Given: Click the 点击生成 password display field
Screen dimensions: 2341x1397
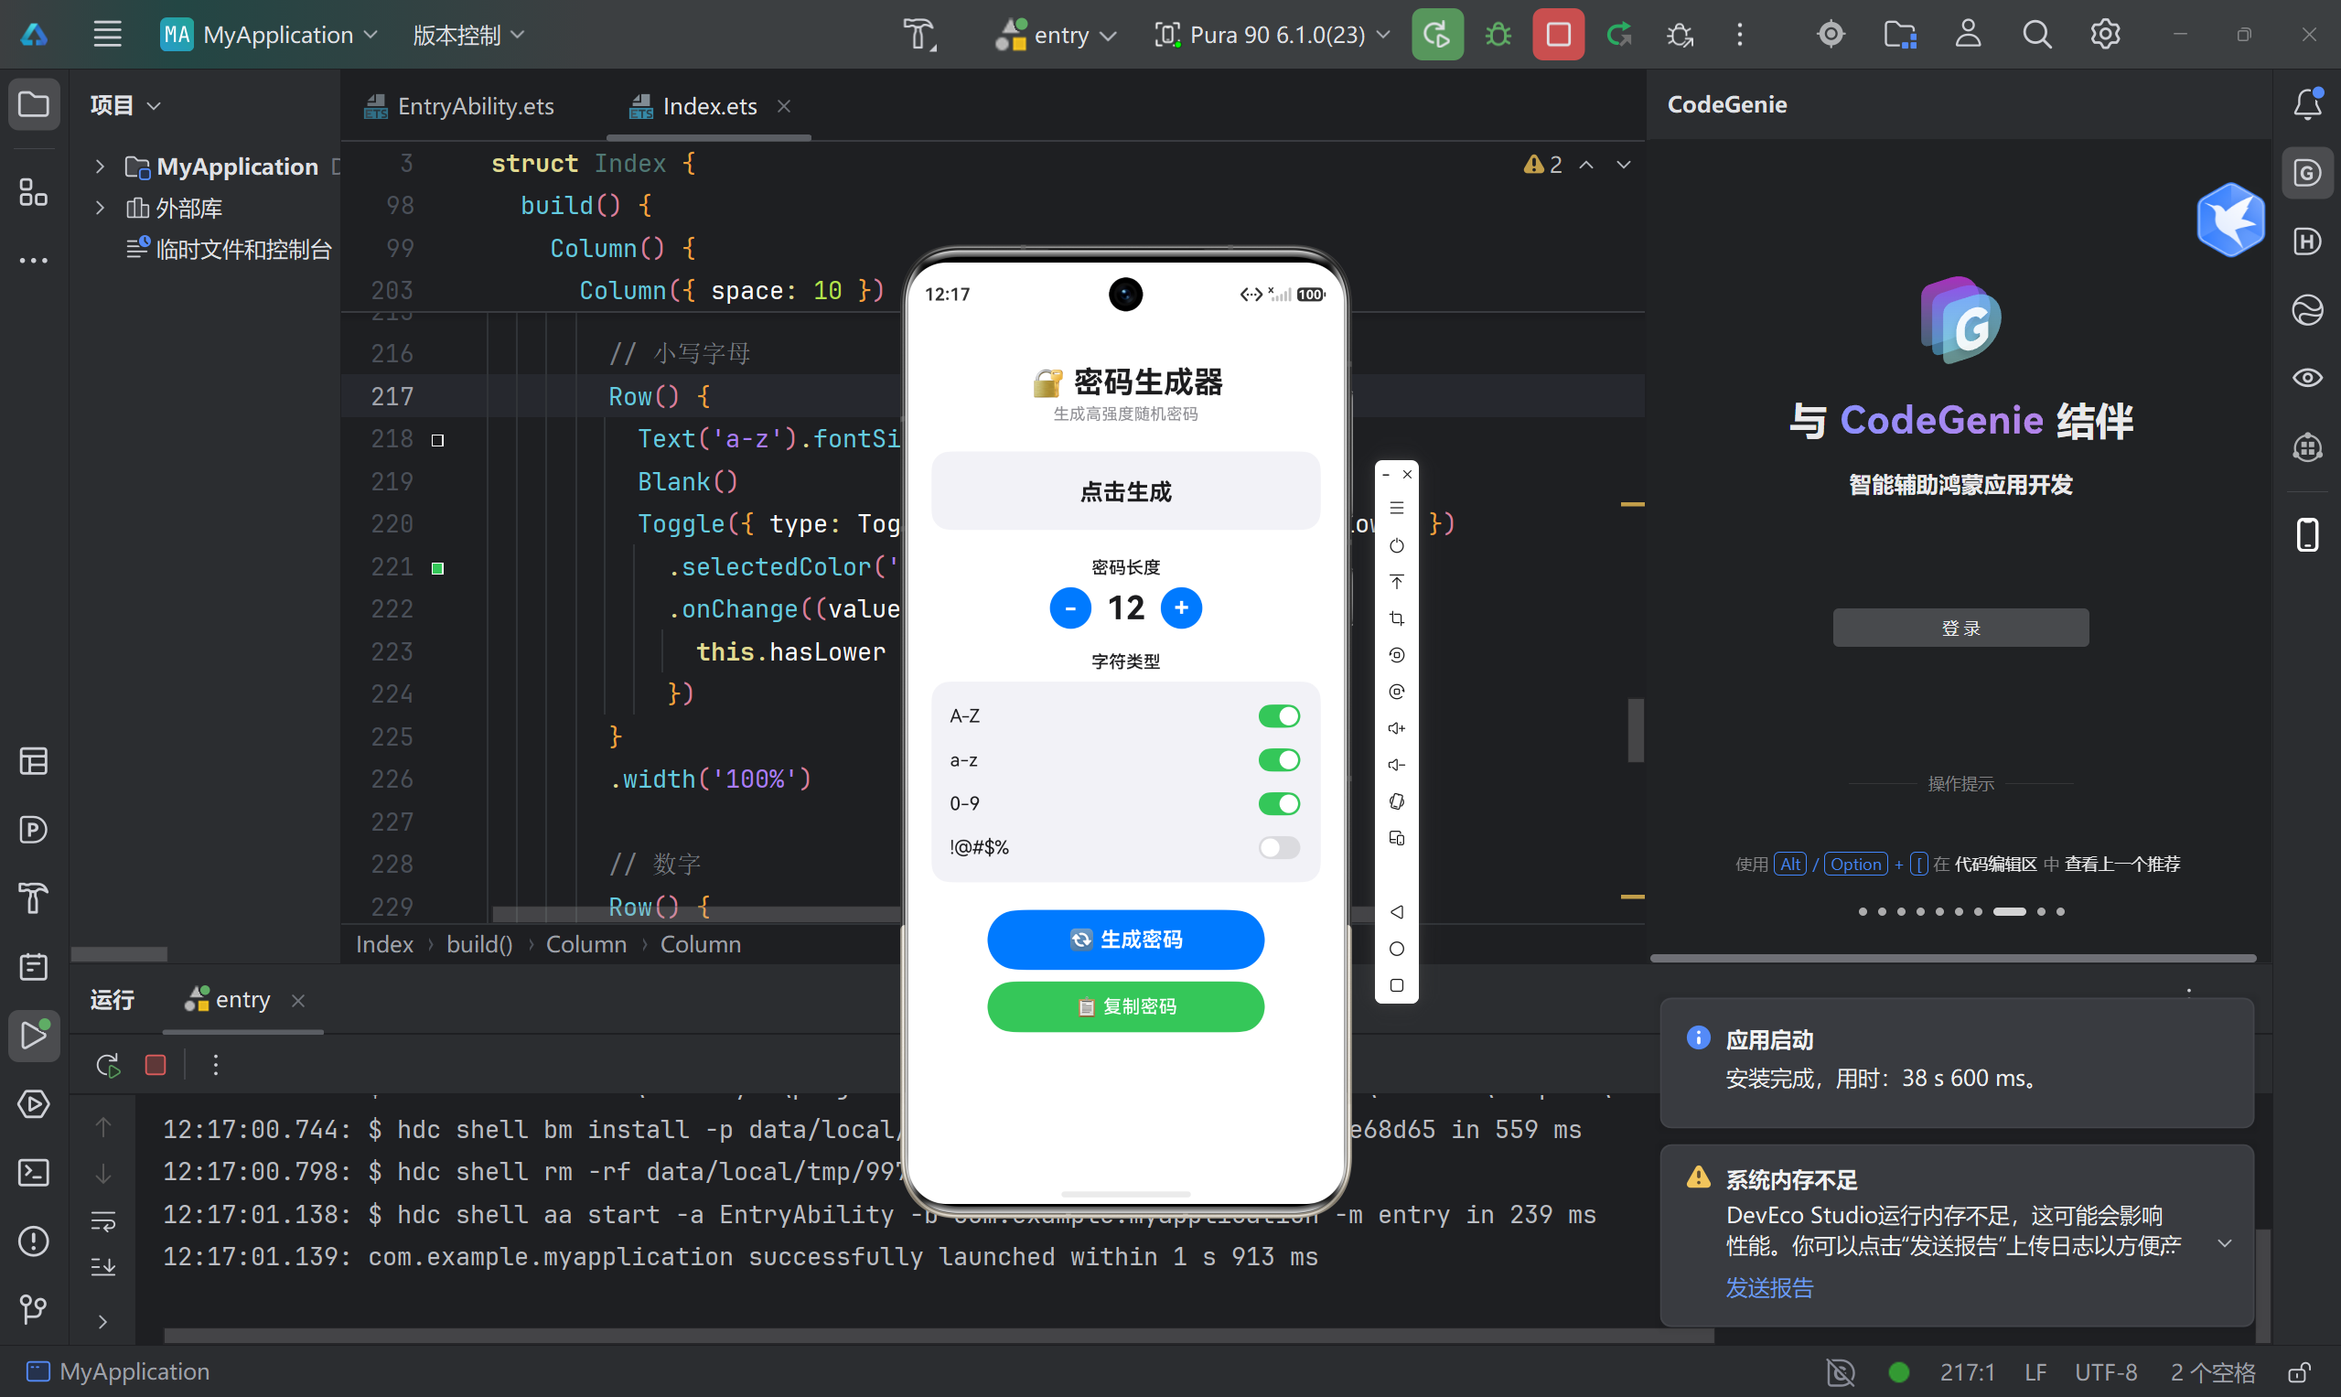Looking at the screenshot, I should point(1125,491).
